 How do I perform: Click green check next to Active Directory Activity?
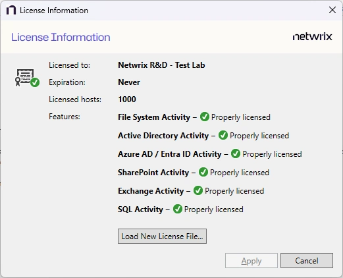click(x=223, y=135)
